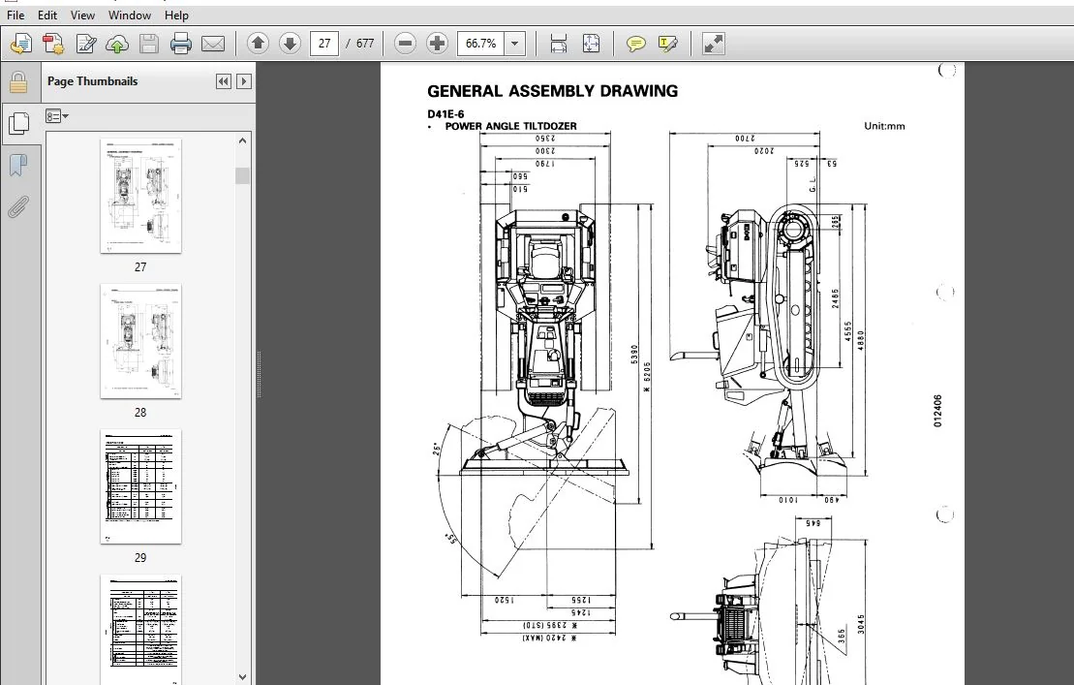Image resolution: width=1074 pixels, height=685 pixels.
Task: Expand the panel with right arrow
Action: 244,81
